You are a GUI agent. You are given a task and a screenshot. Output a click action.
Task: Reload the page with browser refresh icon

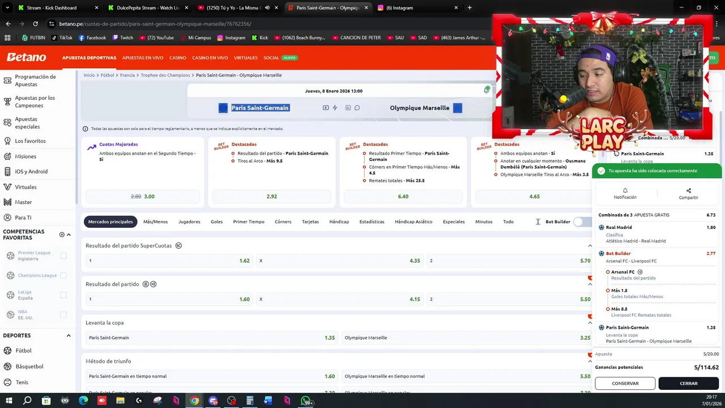(35, 24)
